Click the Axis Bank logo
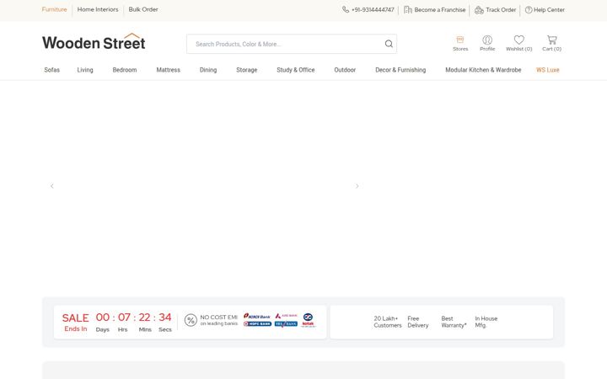Viewport: 607px width, 379px height. [287, 316]
